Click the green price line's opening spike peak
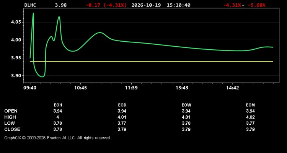This screenshot has width=287, height=153. tap(33, 13)
